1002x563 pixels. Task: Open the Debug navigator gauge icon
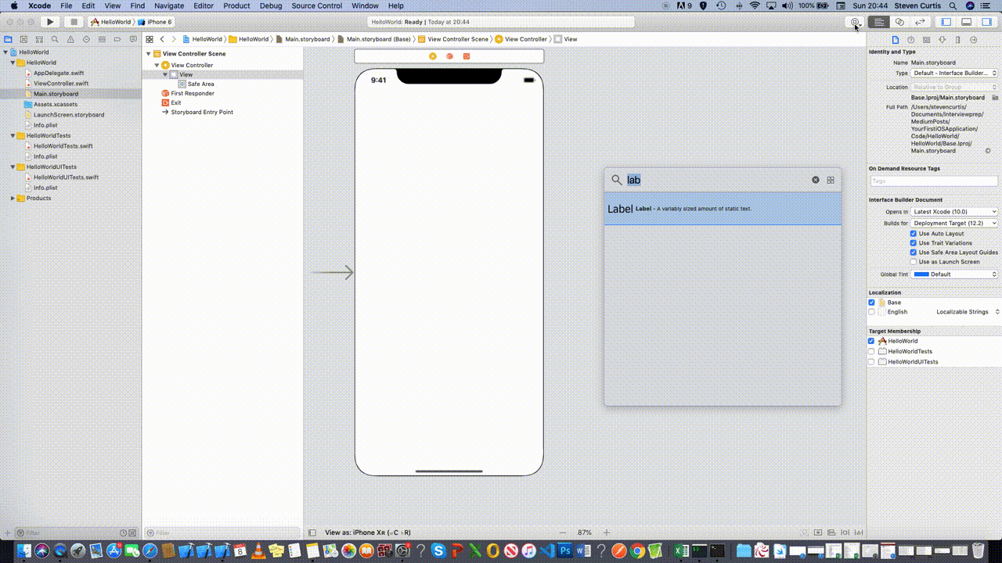coord(102,39)
